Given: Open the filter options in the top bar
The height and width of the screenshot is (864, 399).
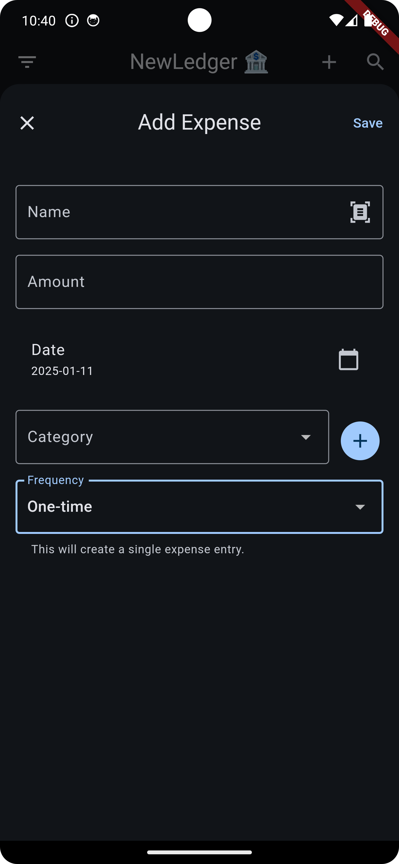Looking at the screenshot, I should [27, 61].
